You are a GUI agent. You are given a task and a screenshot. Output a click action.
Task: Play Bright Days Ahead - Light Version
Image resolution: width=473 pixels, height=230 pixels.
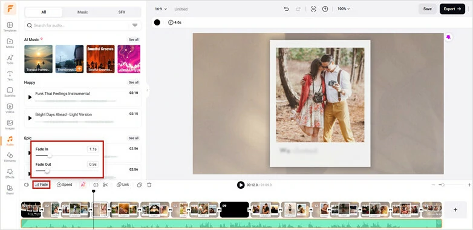(x=30, y=118)
